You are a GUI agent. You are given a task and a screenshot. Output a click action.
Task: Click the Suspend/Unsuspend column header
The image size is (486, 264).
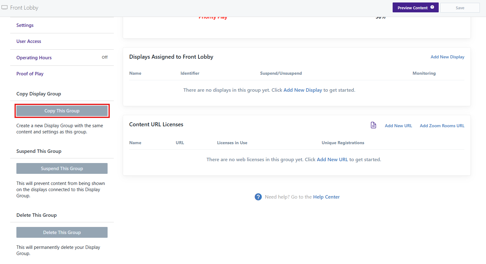point(281,73)
